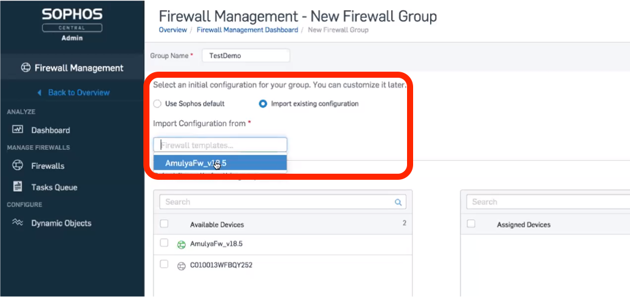Go to Tasks Queue in sidebar
The height and width of the screenshot is (297, 630).
click(54, 187)
